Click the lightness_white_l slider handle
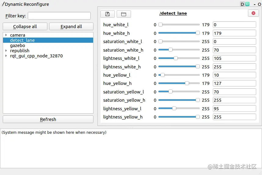 click(x=176, y=58)
